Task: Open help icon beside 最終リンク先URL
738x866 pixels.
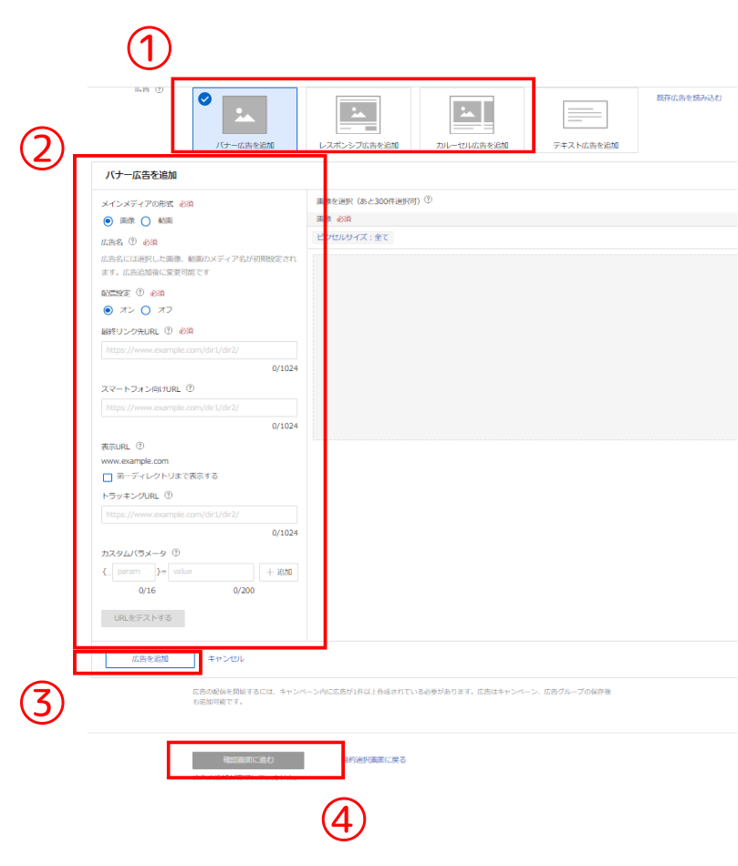Action: tap(169, 331)
